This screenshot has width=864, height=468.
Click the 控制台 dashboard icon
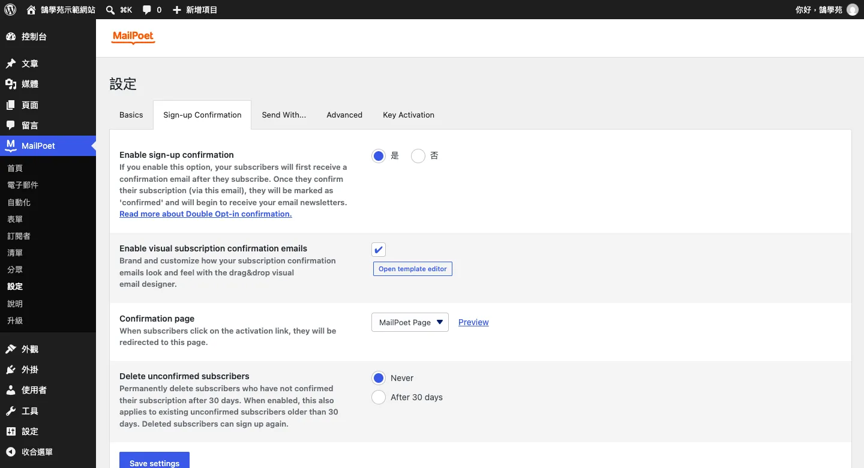coord(11,37)
